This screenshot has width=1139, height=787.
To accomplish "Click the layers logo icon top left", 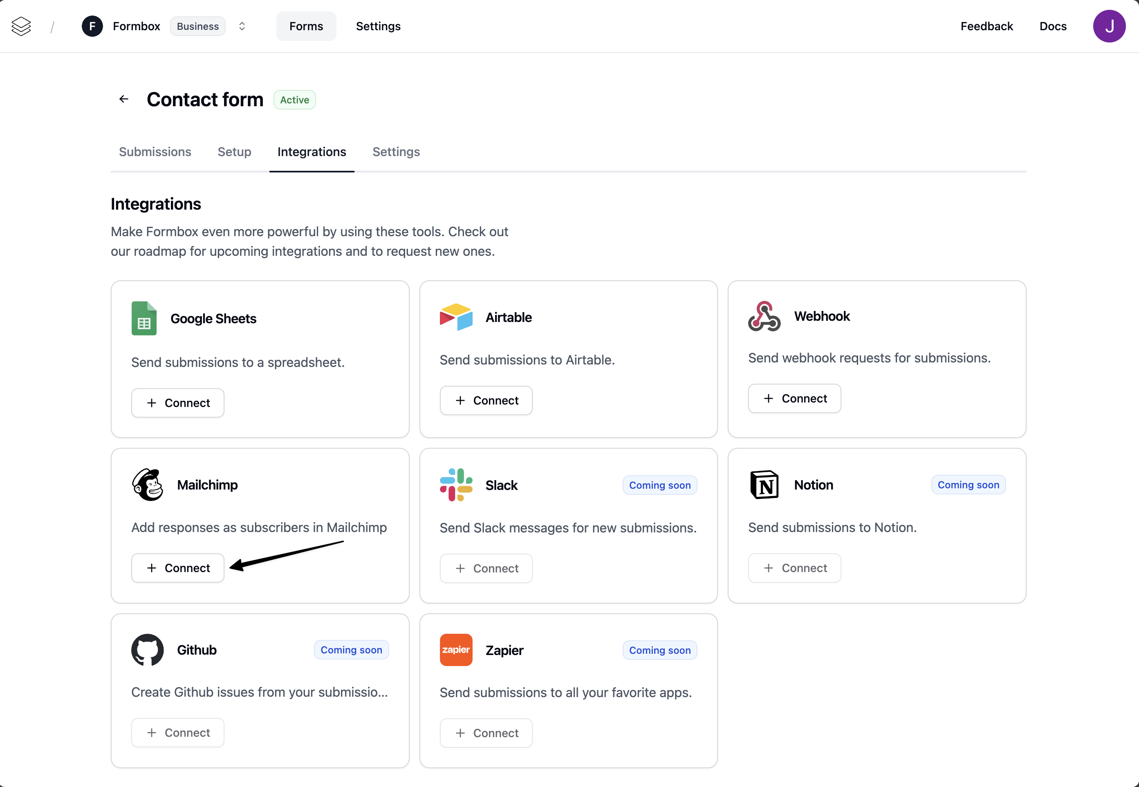I will tap(21, 26).
